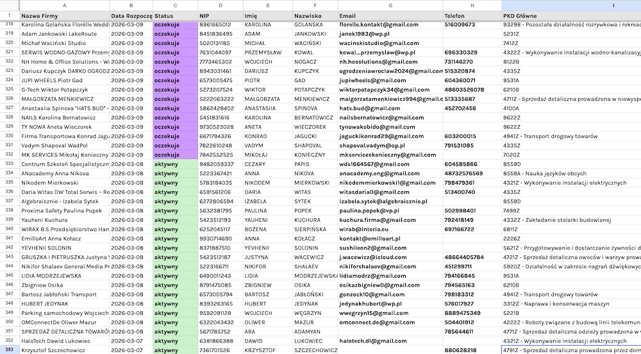641x354 pixels.
Task: Select the column G header
Action: (x=389, y=5)
